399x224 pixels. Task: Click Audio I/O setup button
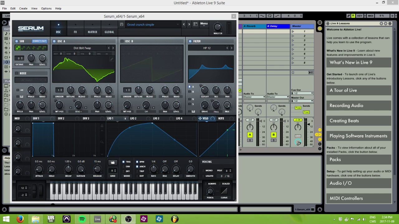click(x=358, y=183)
